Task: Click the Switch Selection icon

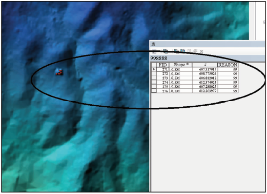Action: tap(182, 51)
